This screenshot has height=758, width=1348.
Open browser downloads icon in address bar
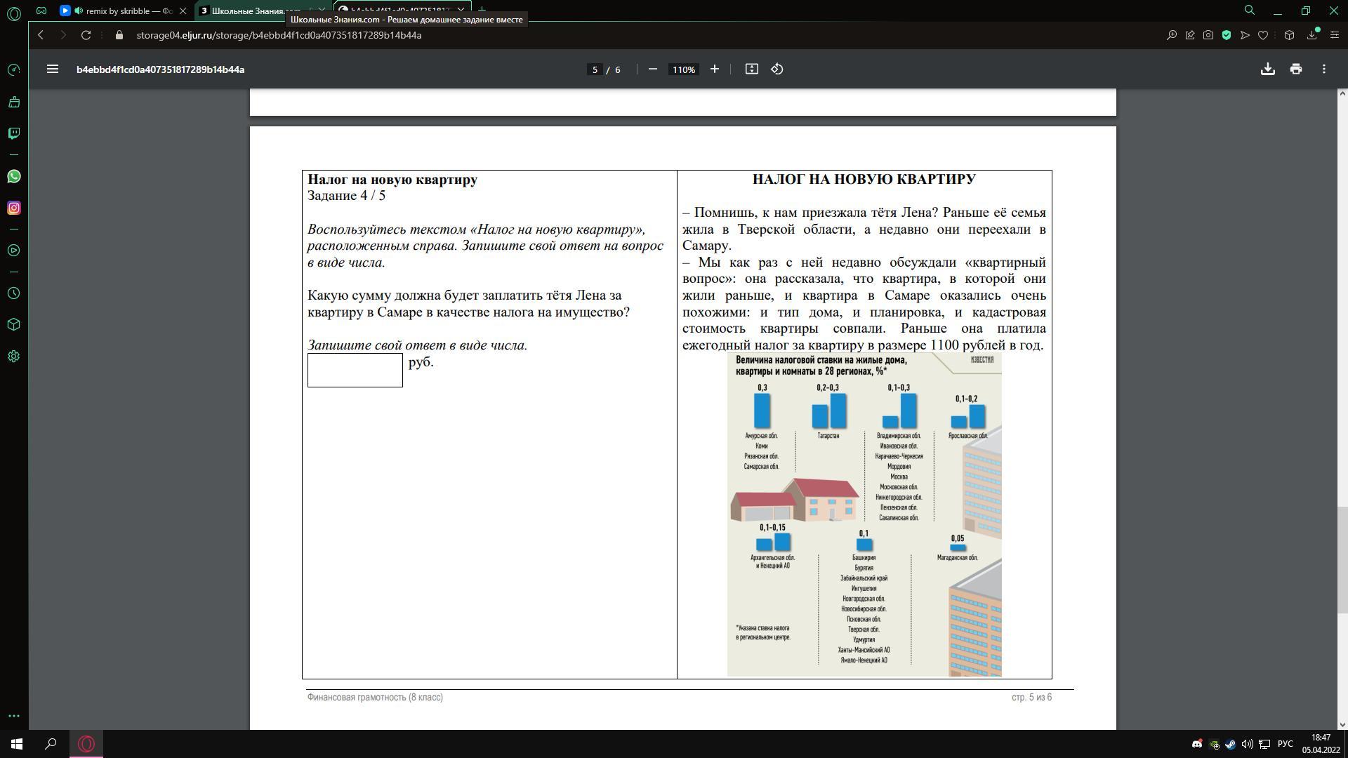pyautogui.click(x=1311, y=35)
